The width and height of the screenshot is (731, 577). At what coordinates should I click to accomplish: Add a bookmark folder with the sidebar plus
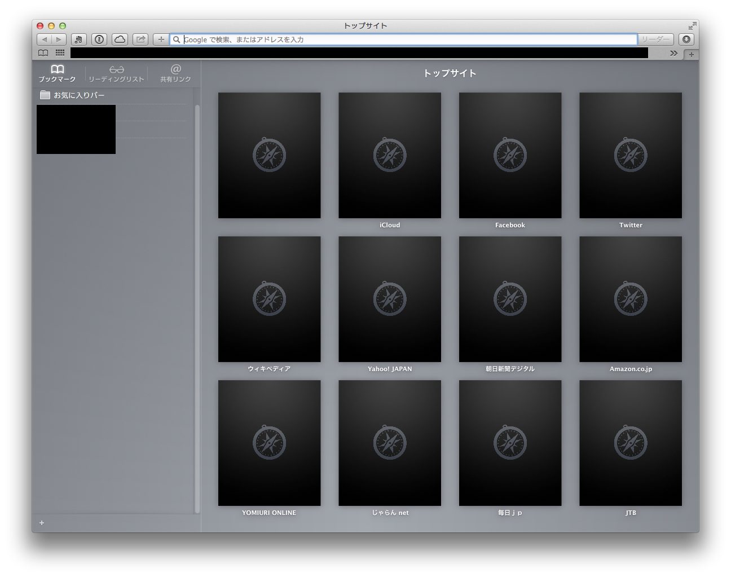[x=42, y=523]
